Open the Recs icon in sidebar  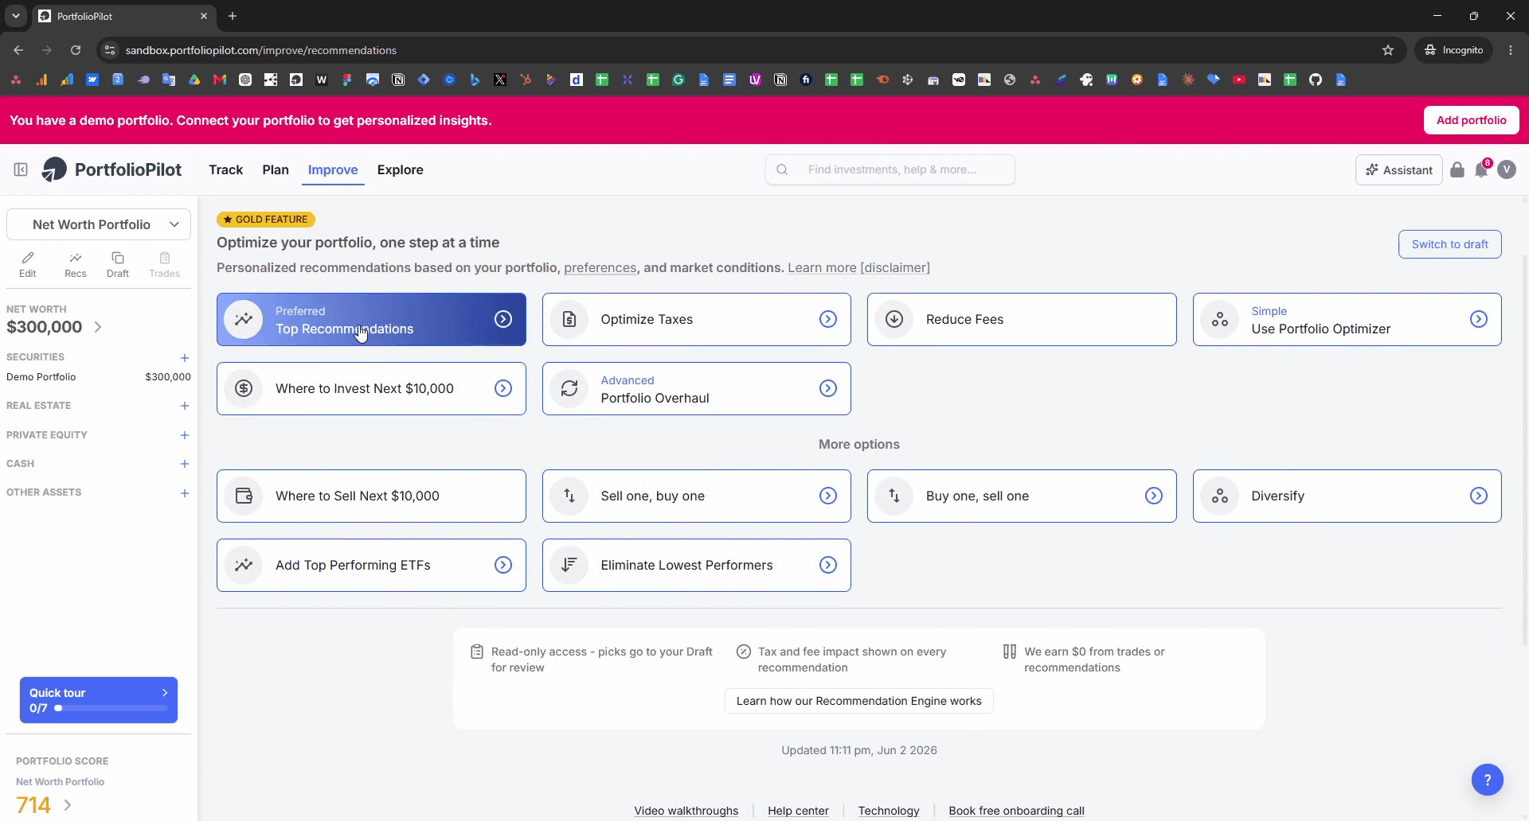[76, 264]
